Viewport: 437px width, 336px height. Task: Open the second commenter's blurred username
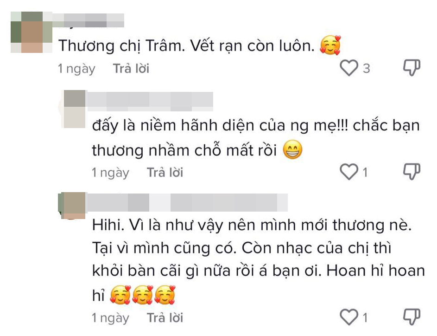click(x=149, y=101)
